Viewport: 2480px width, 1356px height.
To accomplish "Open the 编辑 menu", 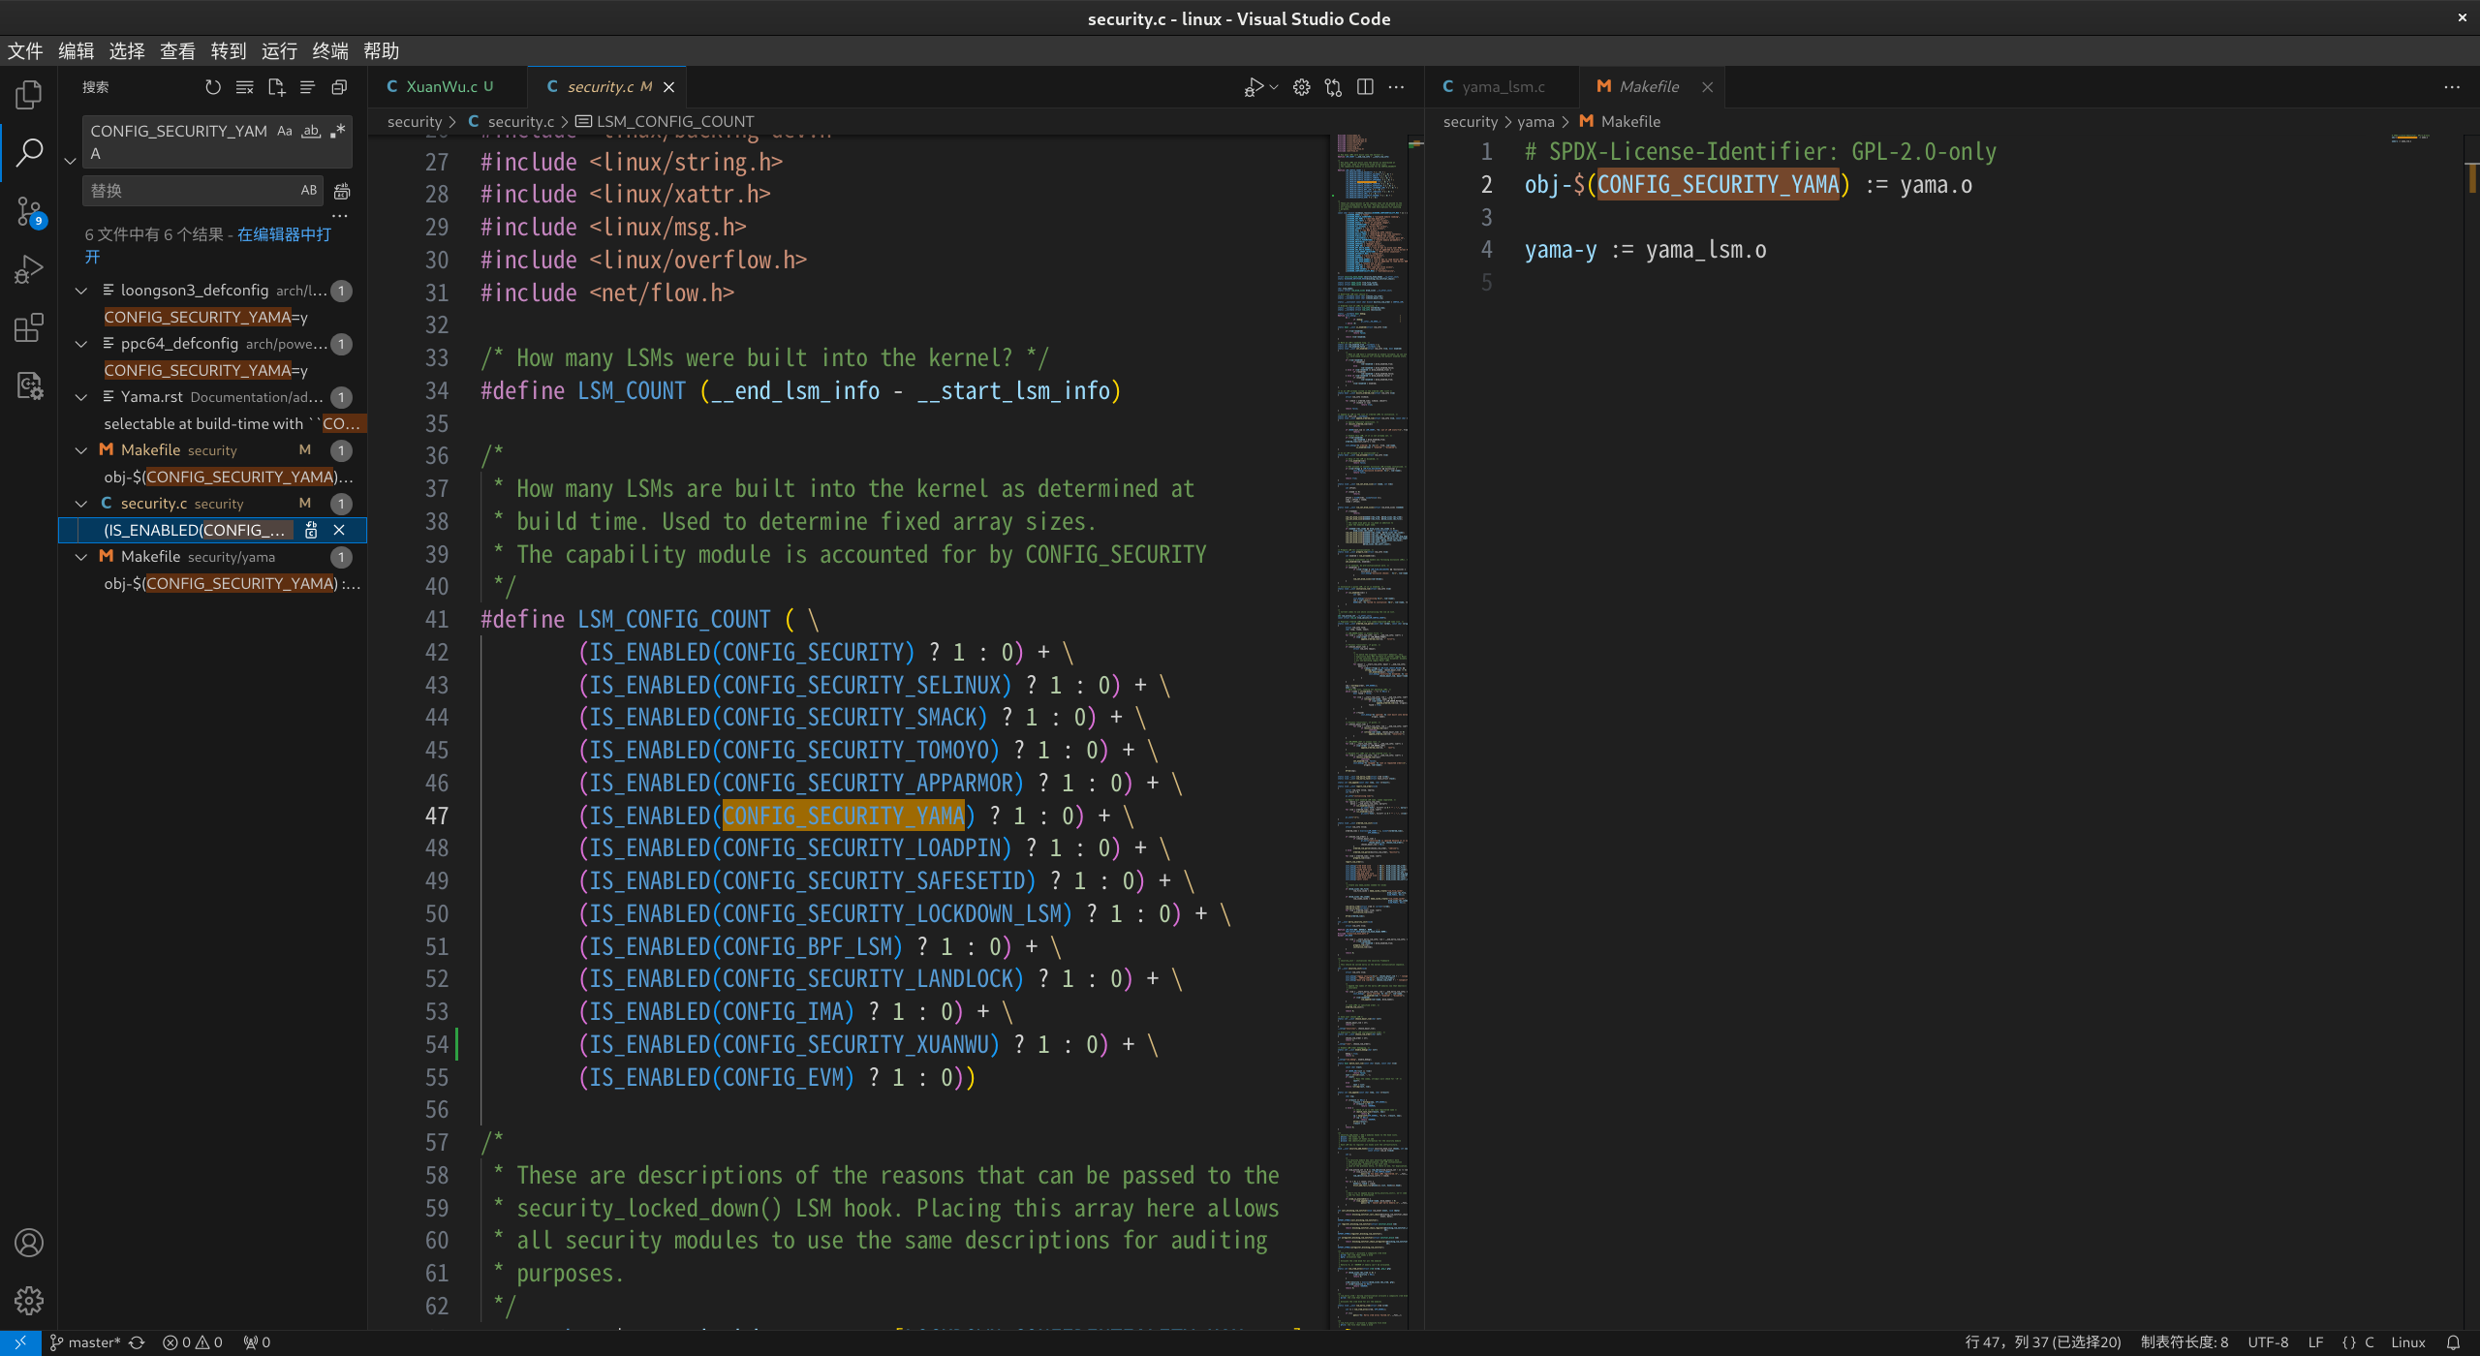I will click(76, 50).
